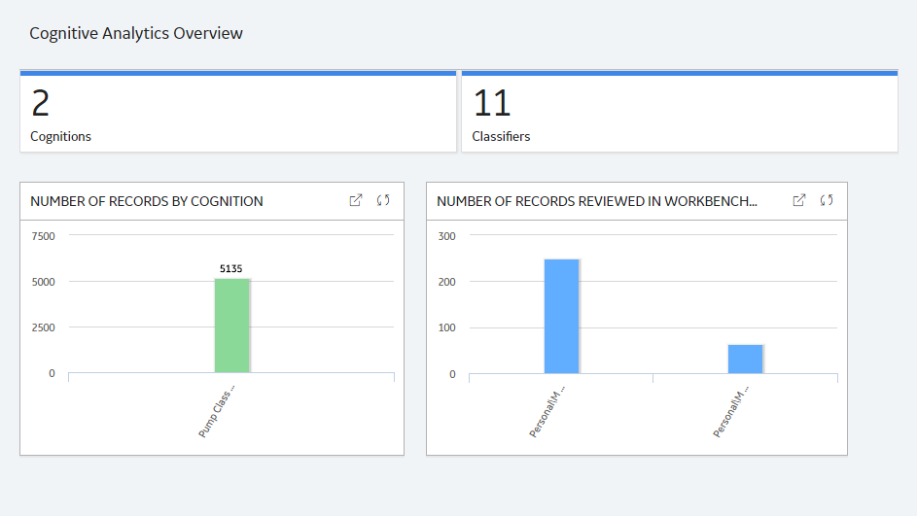
Task: Select the tall blue PersonalM bar
Action: [x=561, y=316]
